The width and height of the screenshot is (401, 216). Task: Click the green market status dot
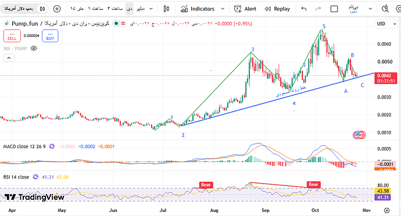[116, 24]
